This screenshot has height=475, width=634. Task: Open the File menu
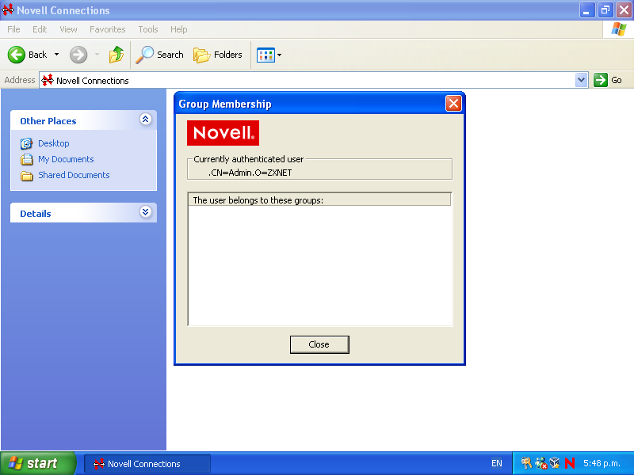(13, 29)
